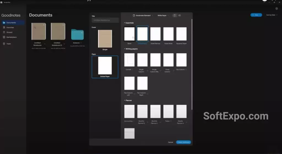
Task: Click the Title input field
Action: tap(105, 20)
